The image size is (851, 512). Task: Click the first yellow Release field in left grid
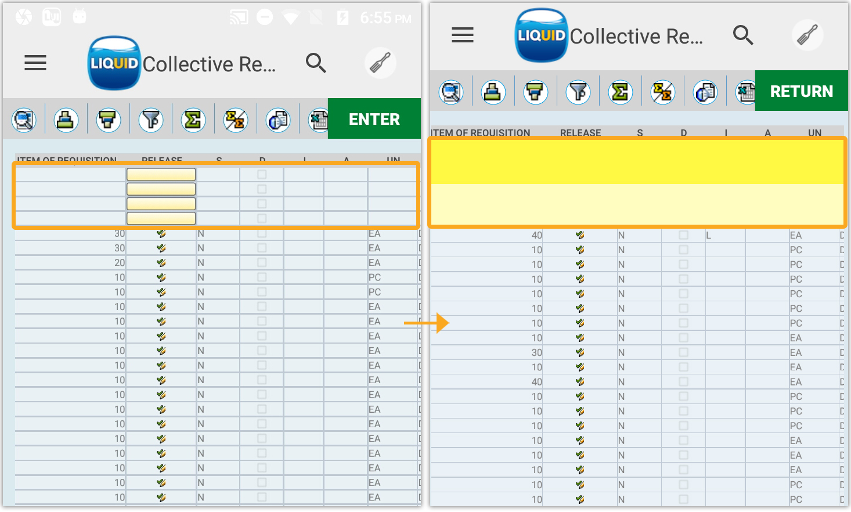pos(161,175)
